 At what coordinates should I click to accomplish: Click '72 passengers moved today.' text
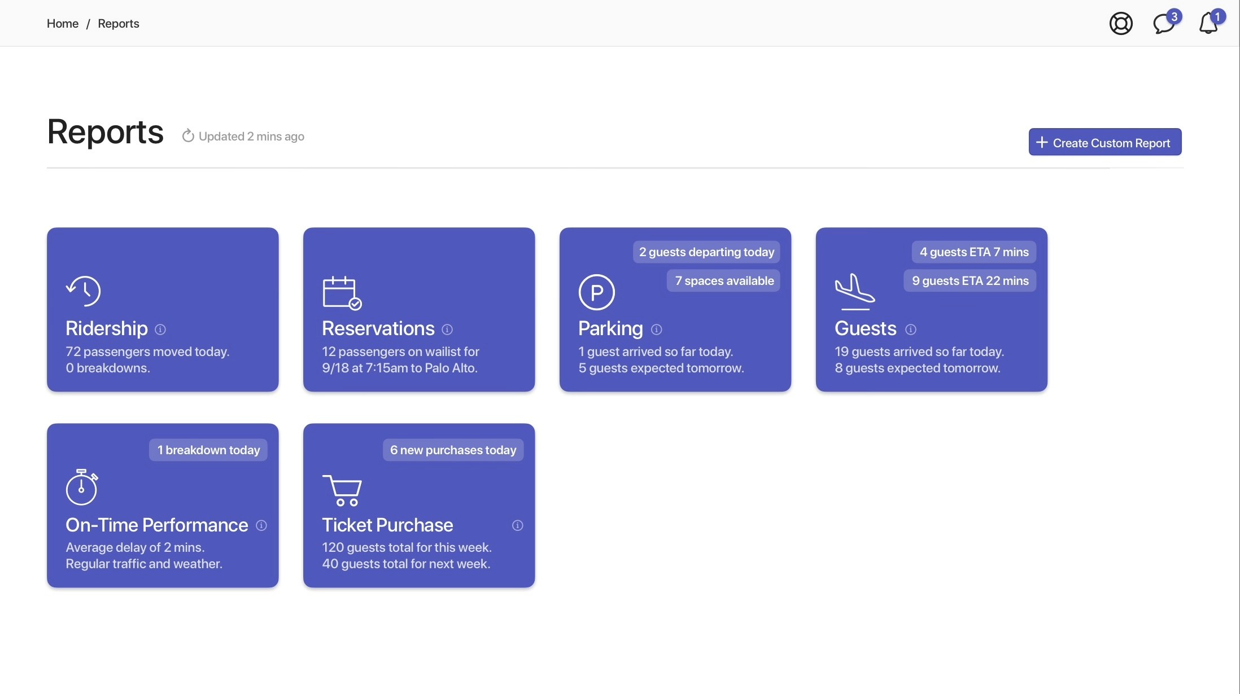click(x=147, y=352)
